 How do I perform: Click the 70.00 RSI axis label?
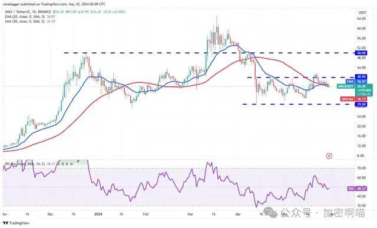coord(361,168)
